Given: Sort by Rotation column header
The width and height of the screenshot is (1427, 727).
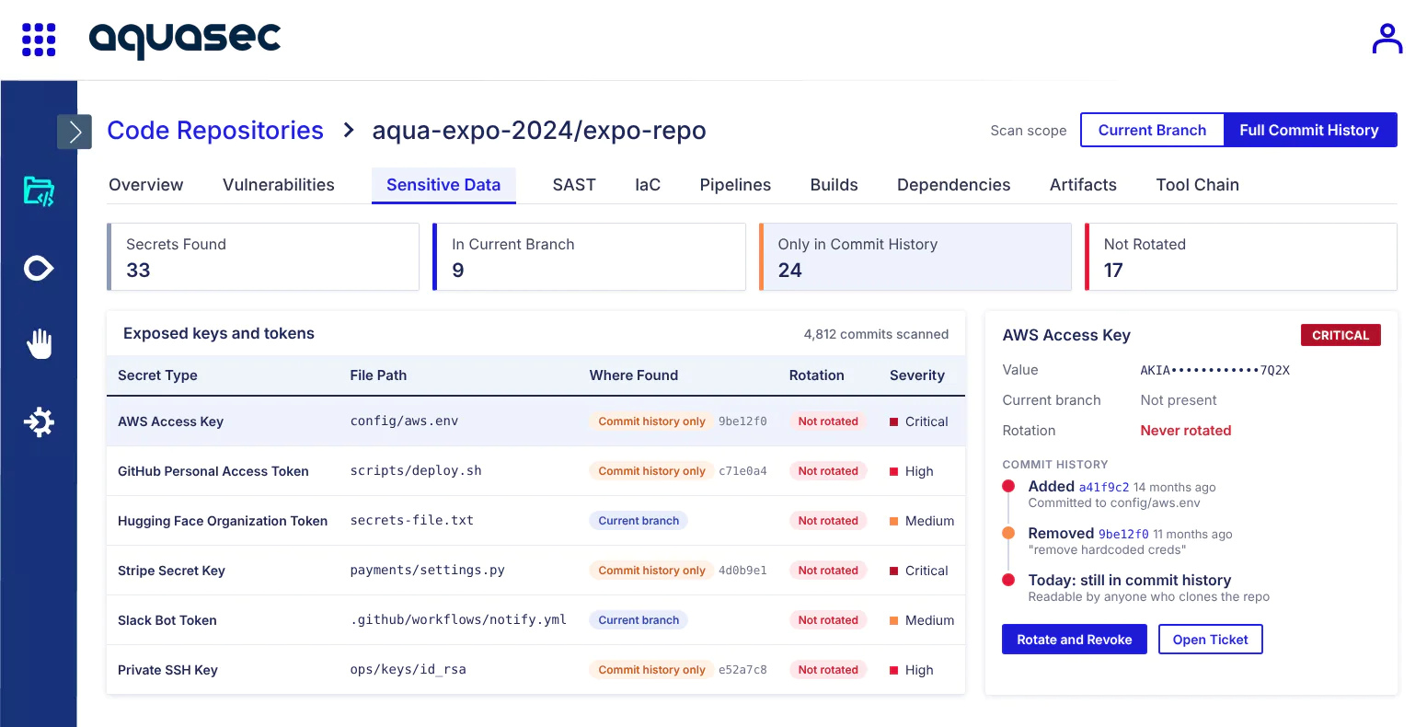Looking at the screenshot, I should coord(816,375).
